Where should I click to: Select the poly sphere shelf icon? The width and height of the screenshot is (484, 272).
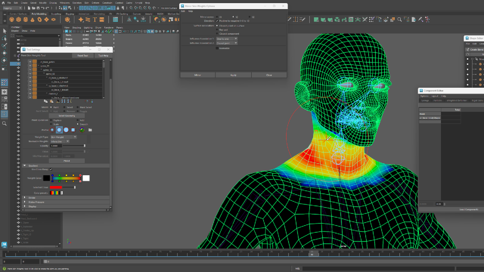[12, 20]
